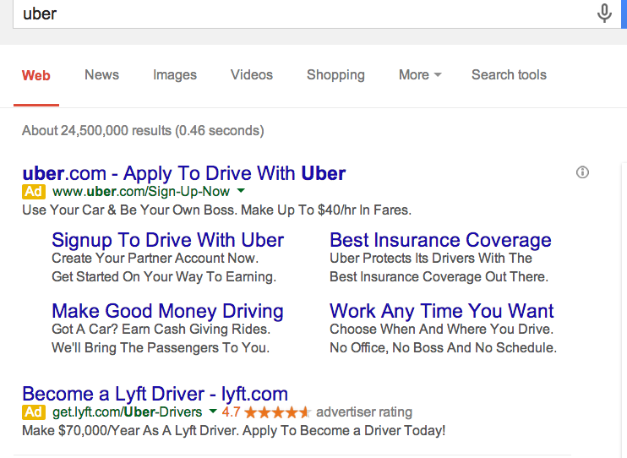The image size is (627, 458).
Task: Expand dropdown arrow beside get.lyft.com/Uber-Drivers
Action: click(x=213, y=411)
